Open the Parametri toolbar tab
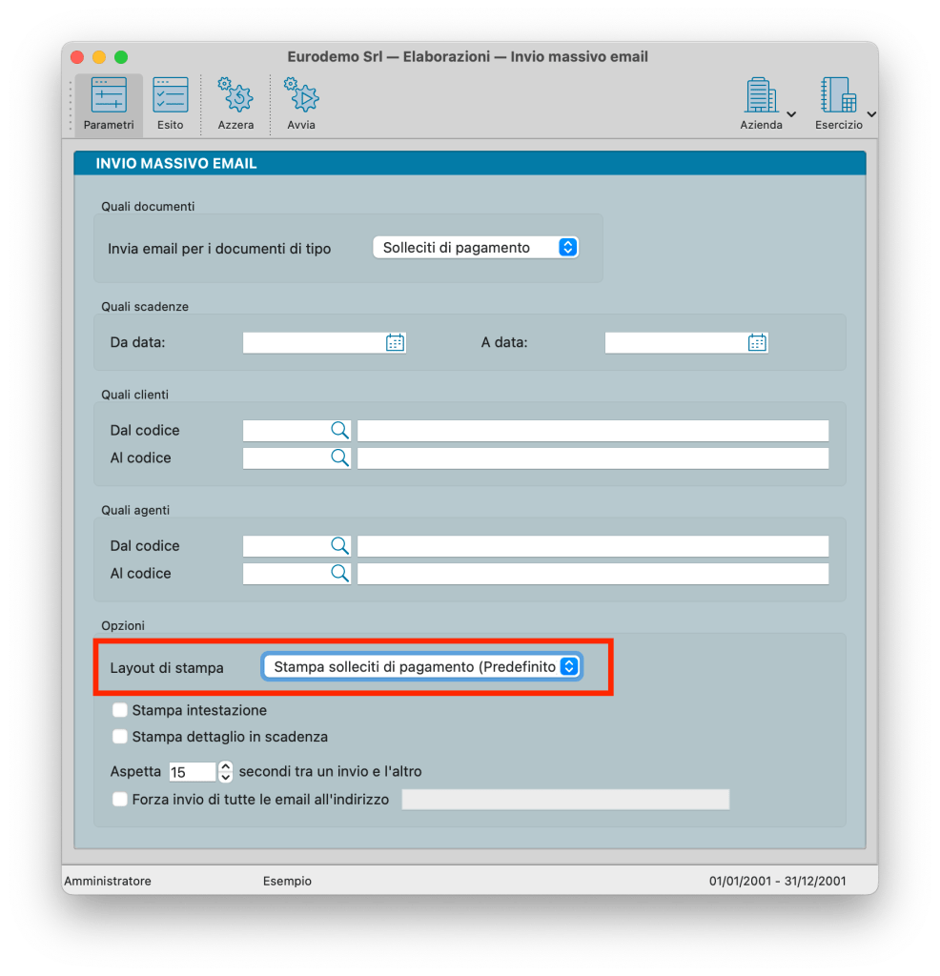 [x=108, y=104]
